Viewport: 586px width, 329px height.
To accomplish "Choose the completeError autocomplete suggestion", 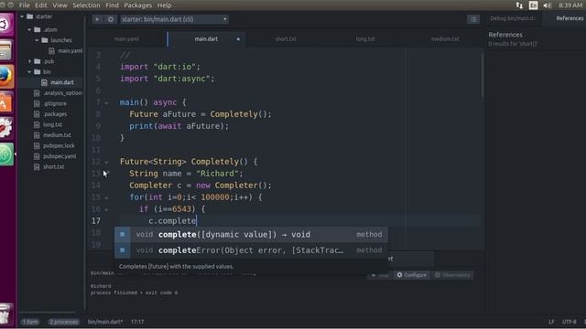I will (251, 249).
